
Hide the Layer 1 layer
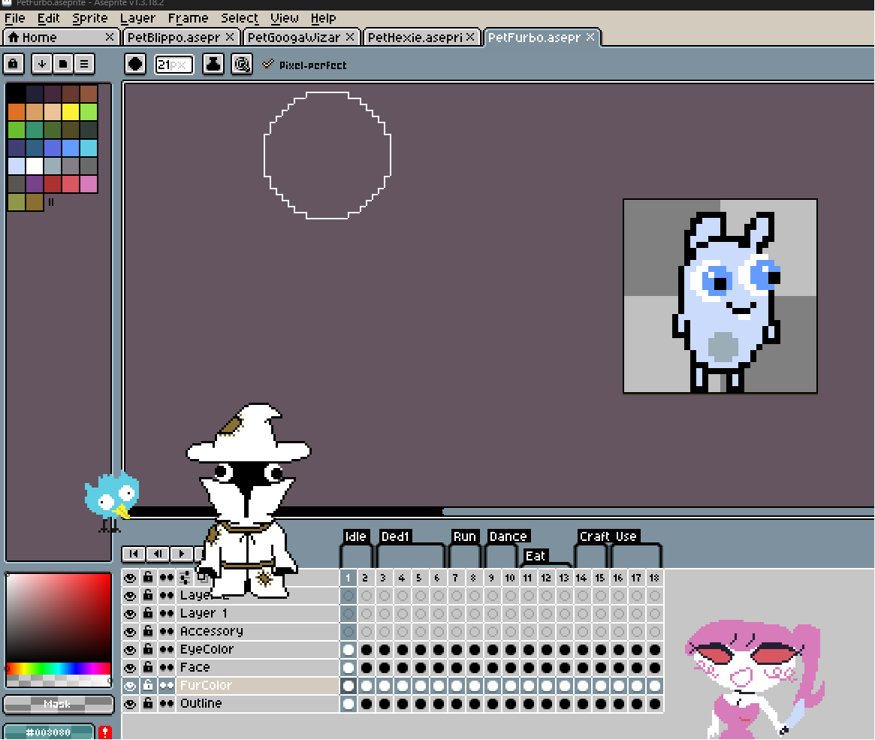click(130, 614)
